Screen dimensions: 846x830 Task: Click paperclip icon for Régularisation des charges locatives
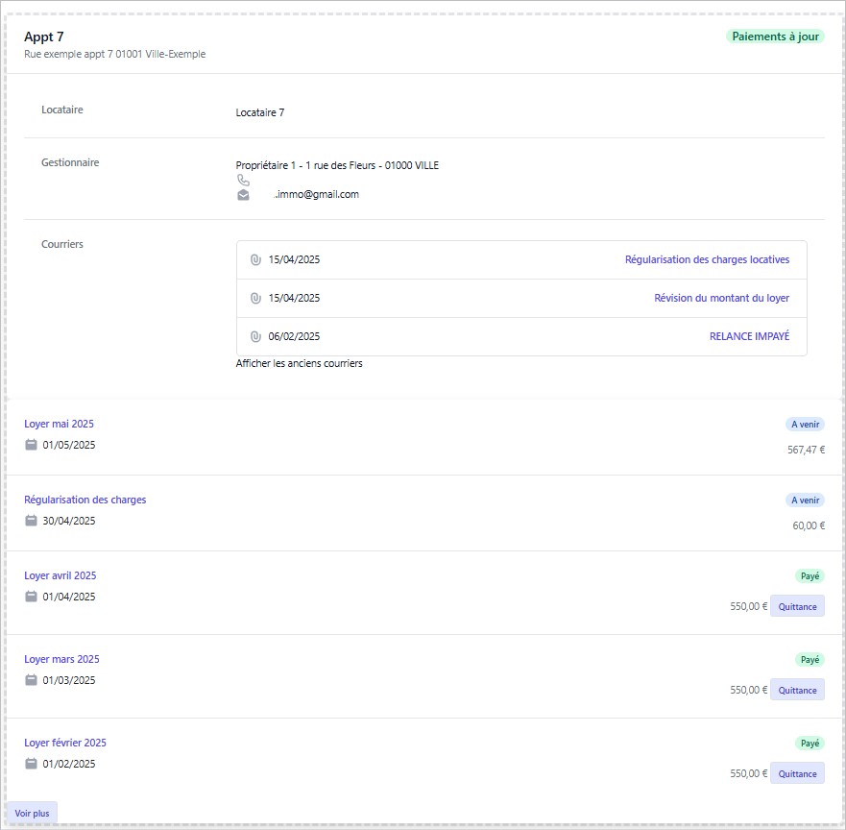tap(255, 260)
